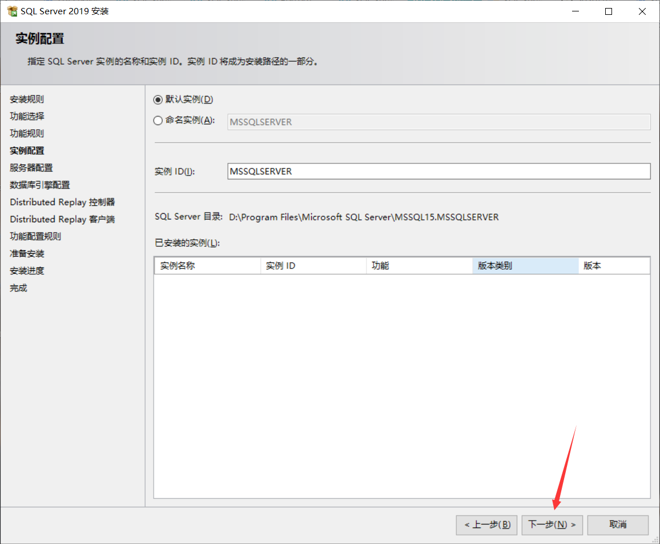Open Distributed Replay 控制器 step

pyautogui.click(x=62, y=202)
